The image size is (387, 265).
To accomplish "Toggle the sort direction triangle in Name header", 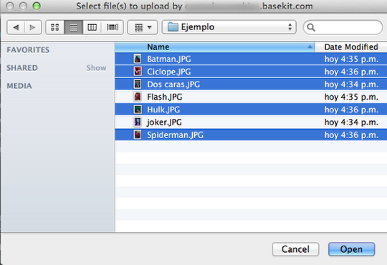I will [310, 47].
